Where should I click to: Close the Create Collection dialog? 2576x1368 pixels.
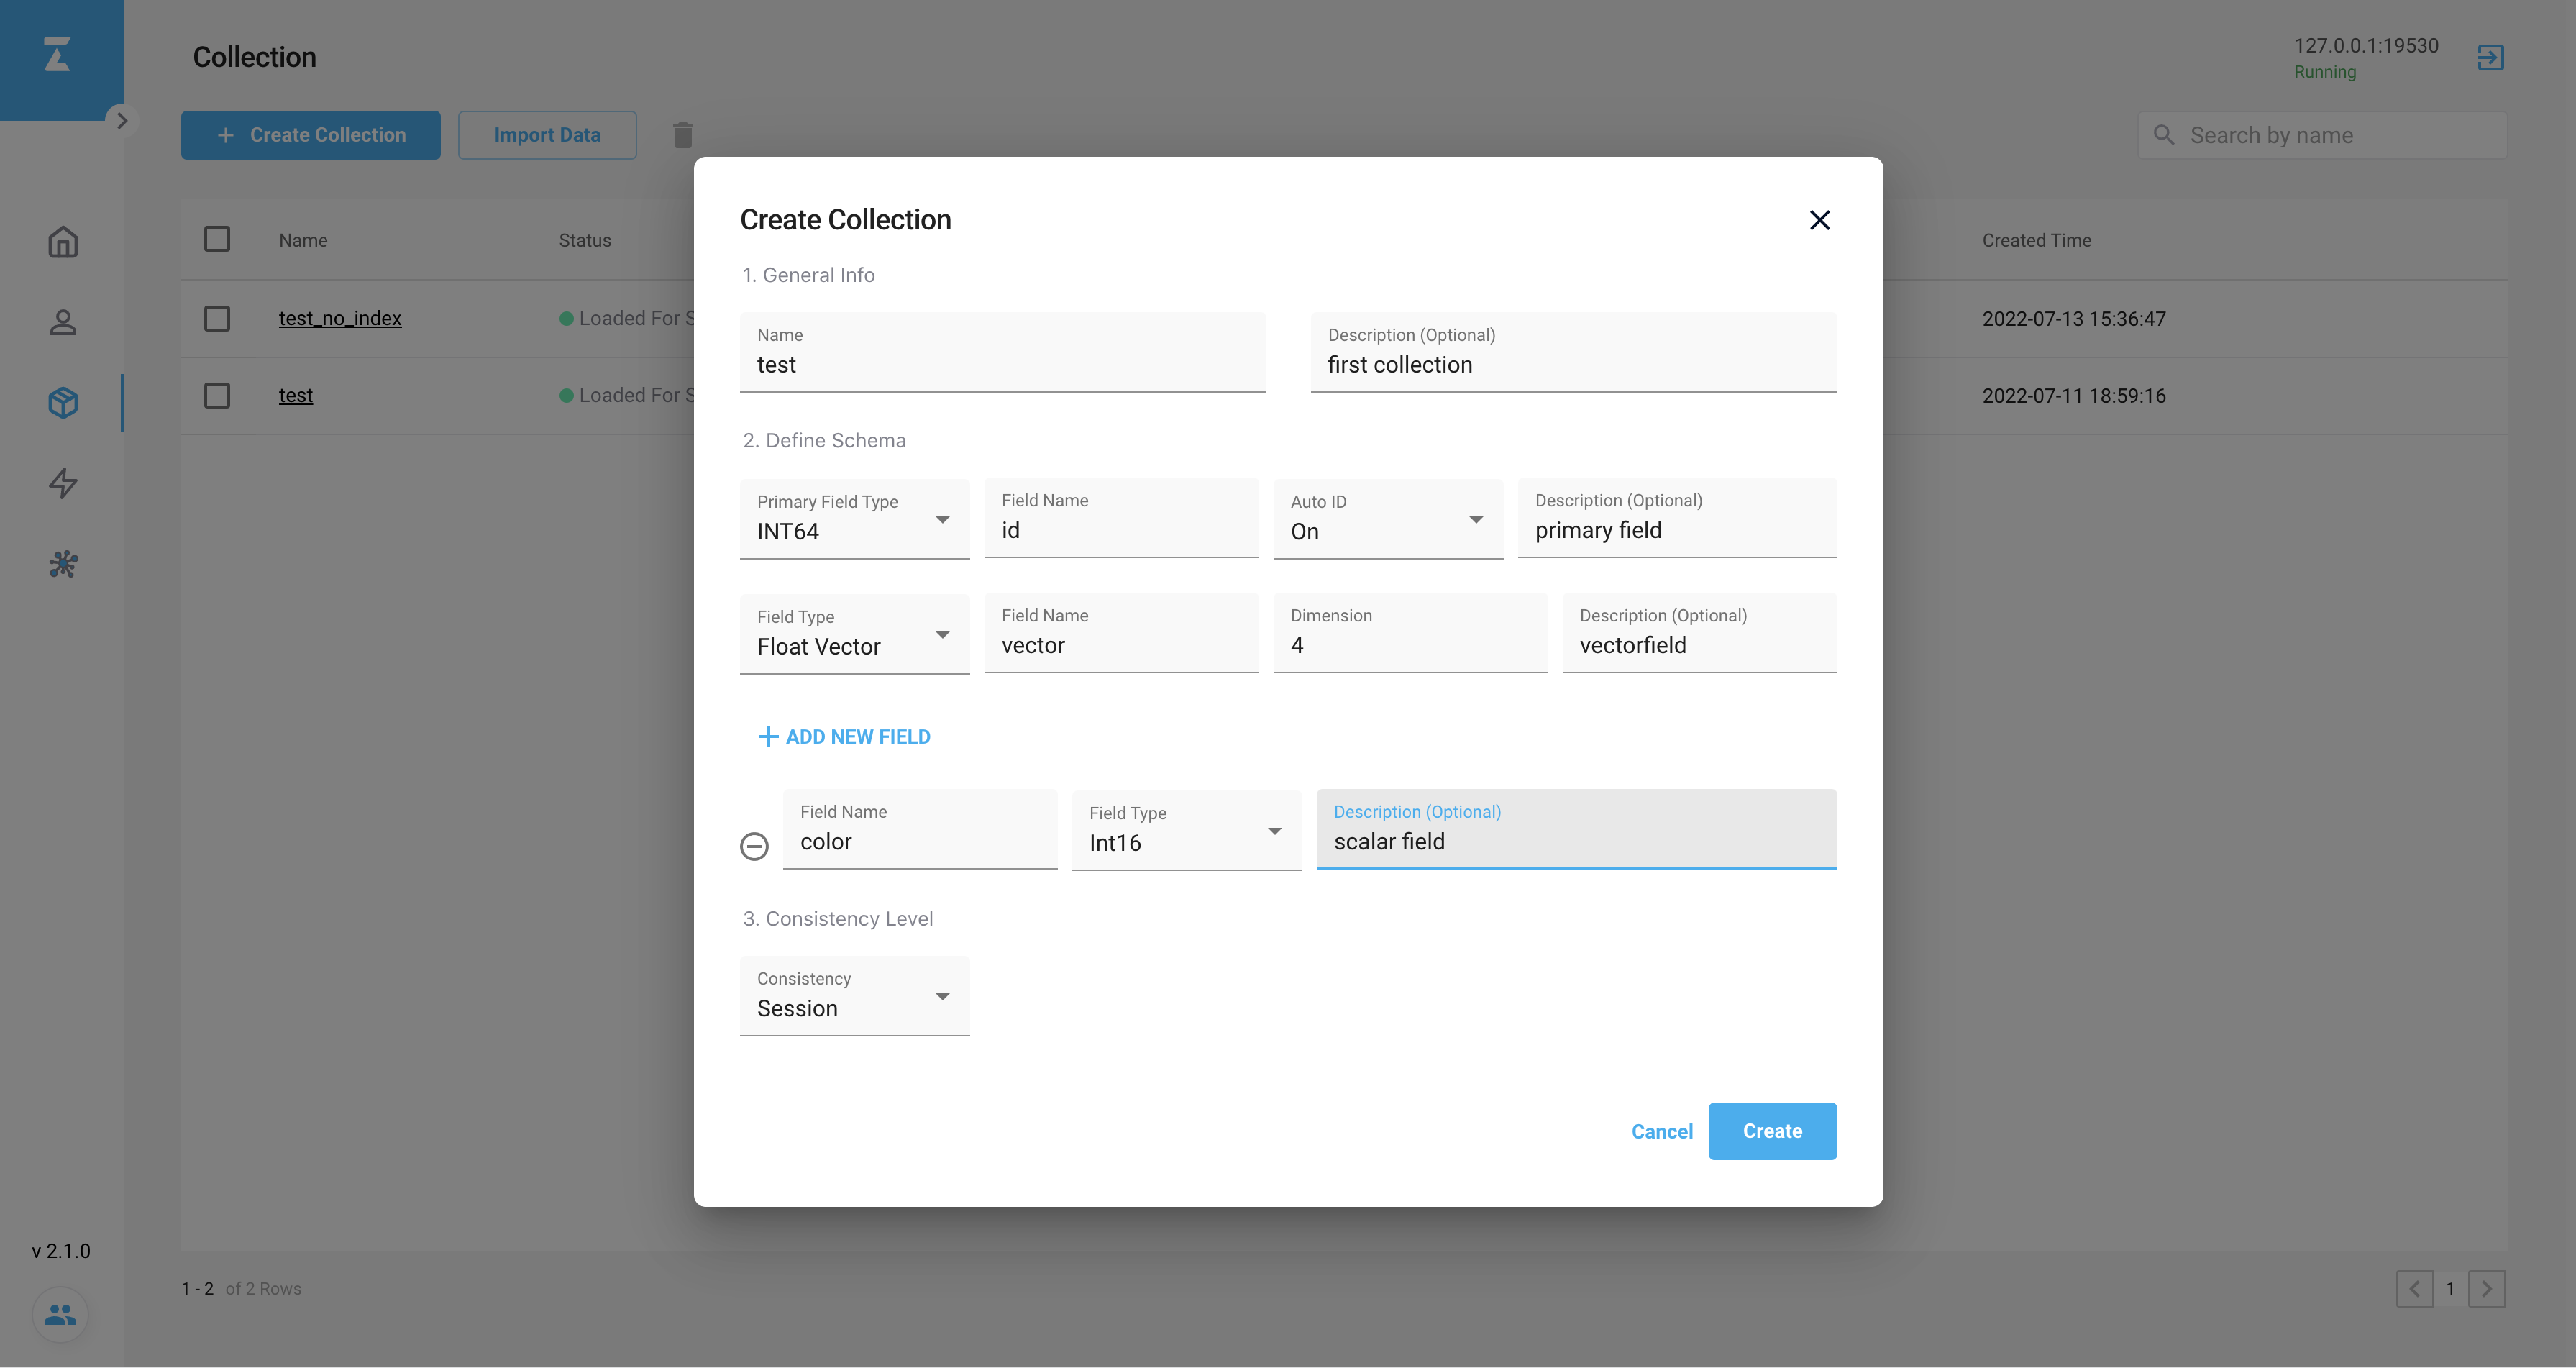(x=1819, y=220)
